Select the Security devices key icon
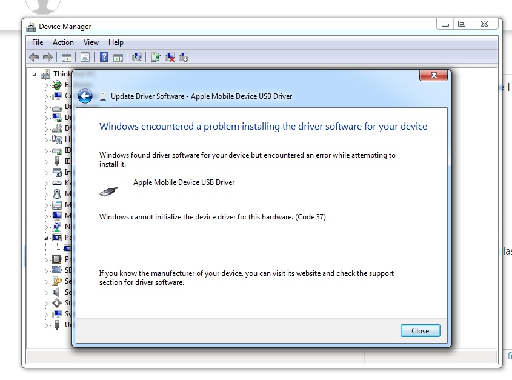 coord(57,281)
